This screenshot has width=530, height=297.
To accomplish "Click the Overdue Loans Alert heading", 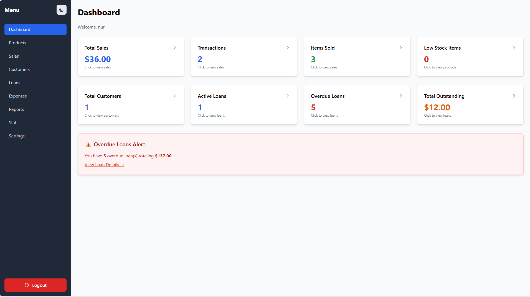I will tap(119, 144).
